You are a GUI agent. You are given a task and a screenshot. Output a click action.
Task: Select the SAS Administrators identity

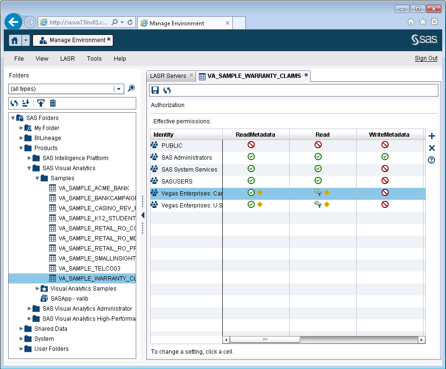click(x=186, y=157)
